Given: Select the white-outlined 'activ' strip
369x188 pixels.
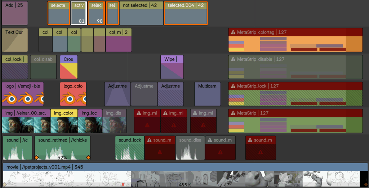Looking at the screenshot, I should (79, 13).
